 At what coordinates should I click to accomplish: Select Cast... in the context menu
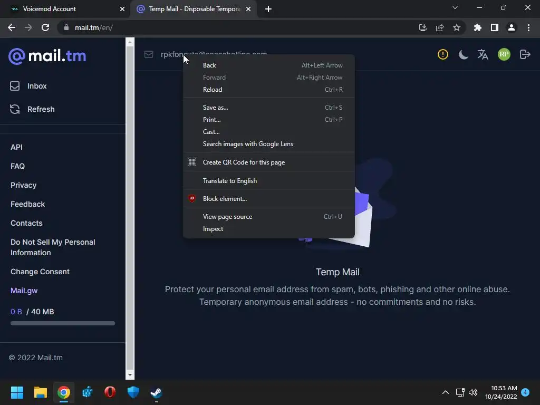pos(268,131)
